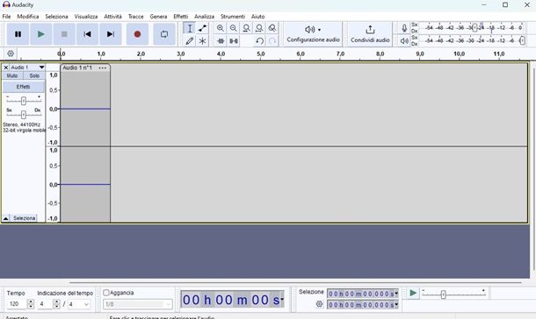
Task: Open the Visualizza menu
Action: 86,17
